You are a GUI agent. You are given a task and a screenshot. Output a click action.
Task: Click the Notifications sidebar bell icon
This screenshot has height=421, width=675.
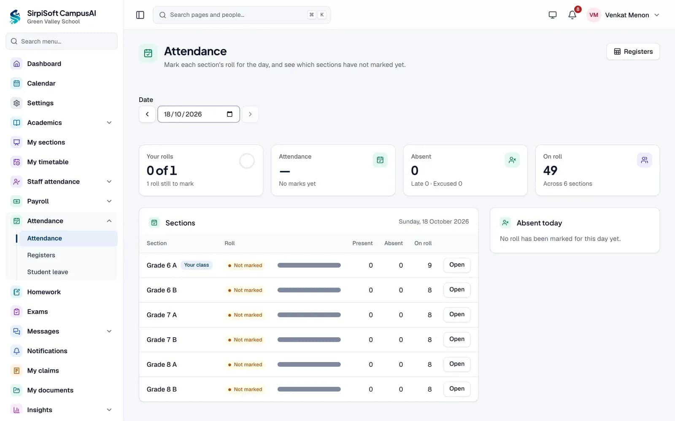click(x=16, y=351)
